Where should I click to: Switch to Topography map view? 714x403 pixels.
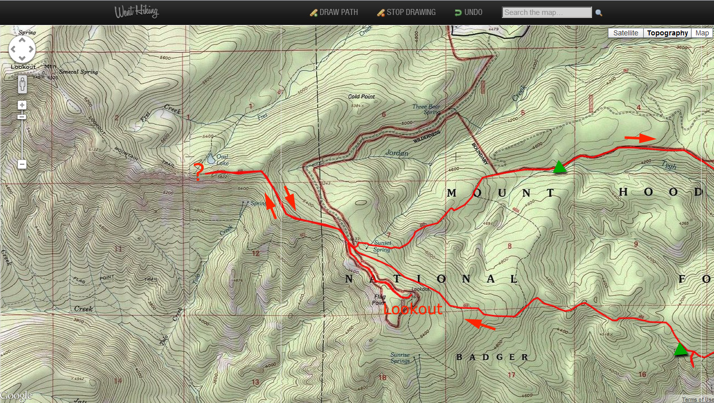point(667,33)
